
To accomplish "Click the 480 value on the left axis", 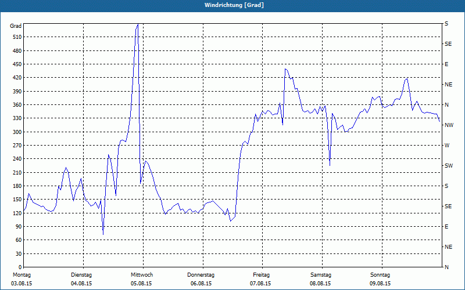I will pos(18,51).
